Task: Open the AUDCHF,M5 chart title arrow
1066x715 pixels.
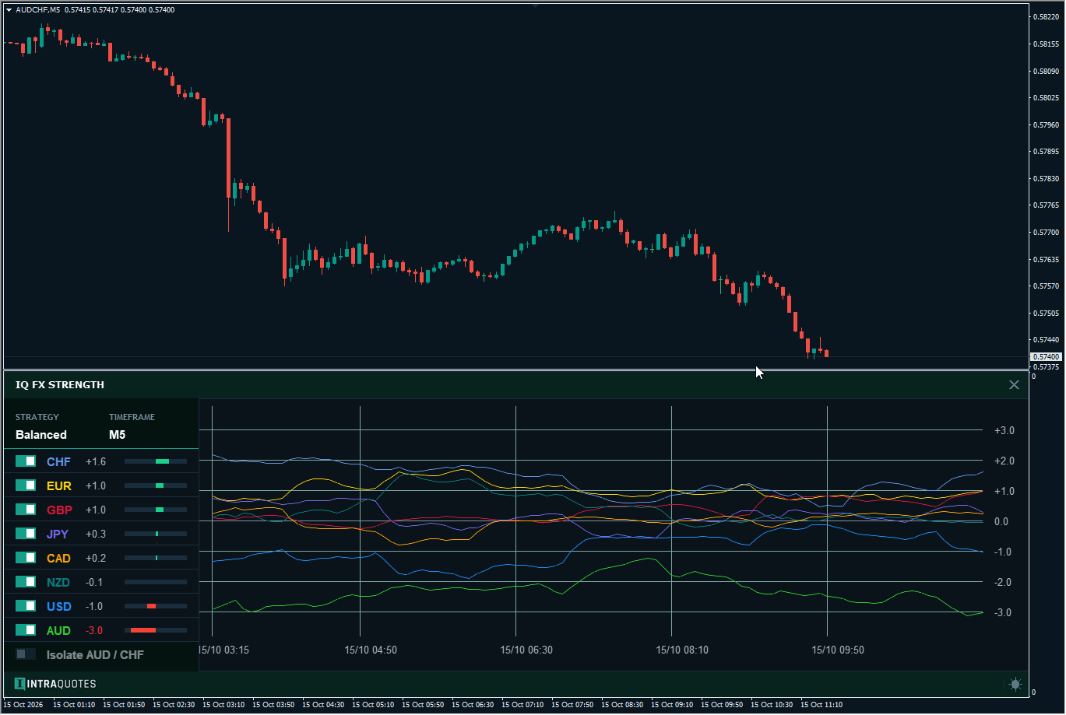Action: 9,10
